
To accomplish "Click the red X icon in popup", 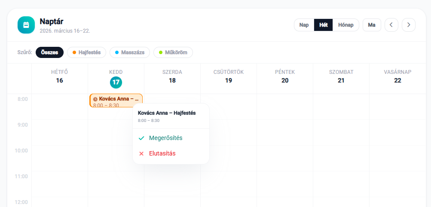I will (x=141, y=154).
